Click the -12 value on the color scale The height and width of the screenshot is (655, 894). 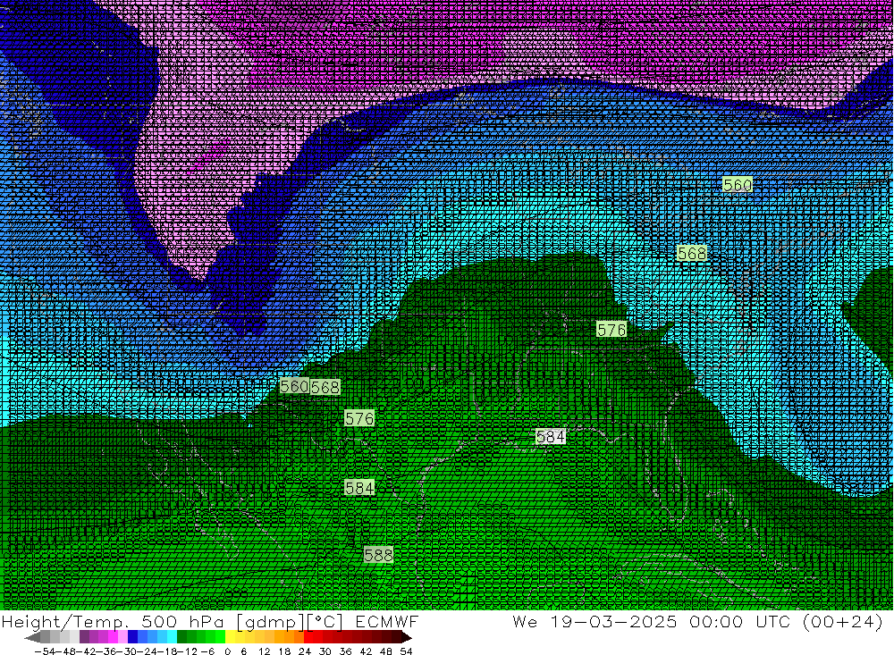pos(187,651)
